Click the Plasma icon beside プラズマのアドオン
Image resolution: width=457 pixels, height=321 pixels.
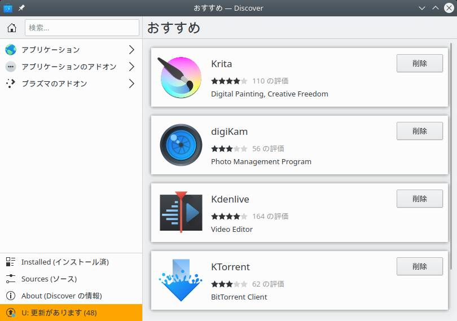(11, 83)
